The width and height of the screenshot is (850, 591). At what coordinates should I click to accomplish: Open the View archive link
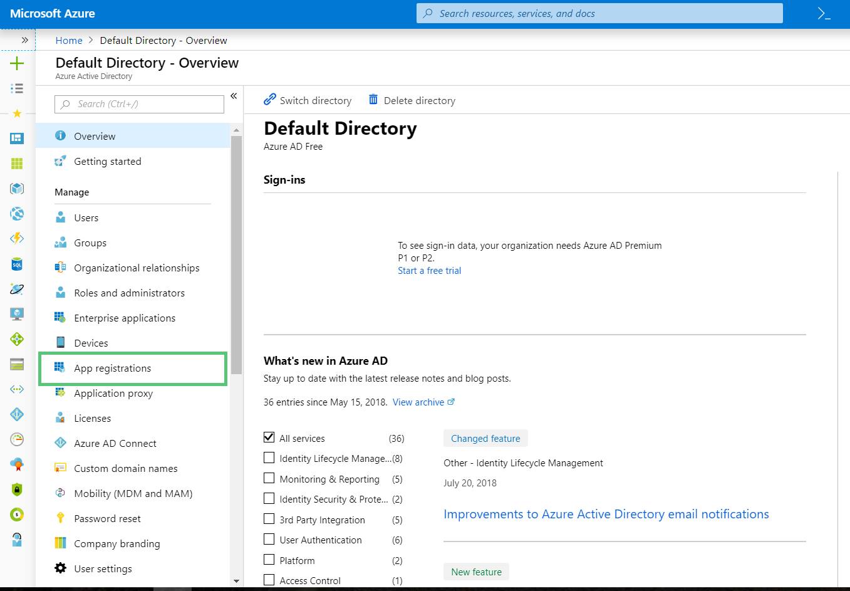418,402
